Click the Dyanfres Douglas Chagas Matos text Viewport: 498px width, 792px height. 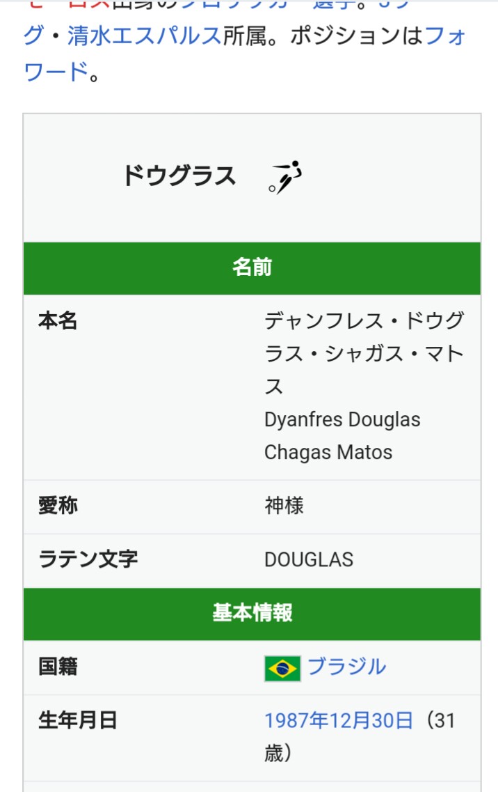(x=342, y=435)
